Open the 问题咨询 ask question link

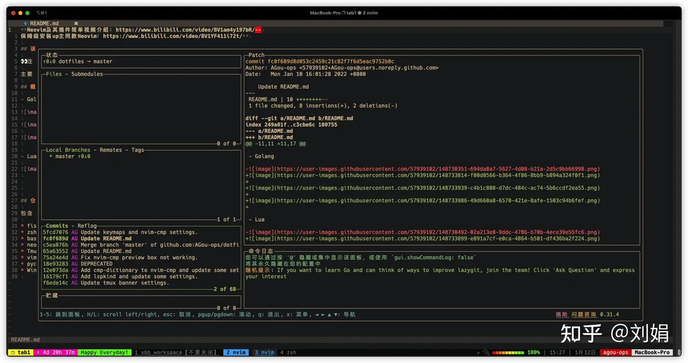pos(584,314)
